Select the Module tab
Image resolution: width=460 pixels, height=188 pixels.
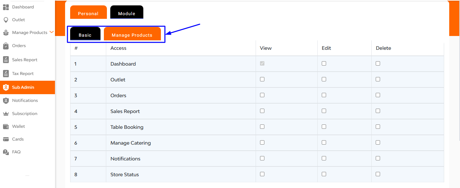coord(127,12)
